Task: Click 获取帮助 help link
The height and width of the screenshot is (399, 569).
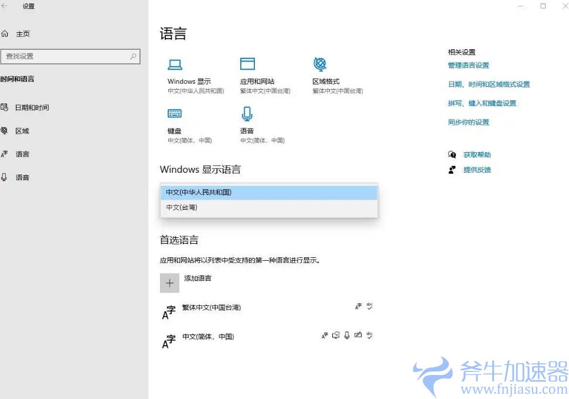Action: click(476, 155)
